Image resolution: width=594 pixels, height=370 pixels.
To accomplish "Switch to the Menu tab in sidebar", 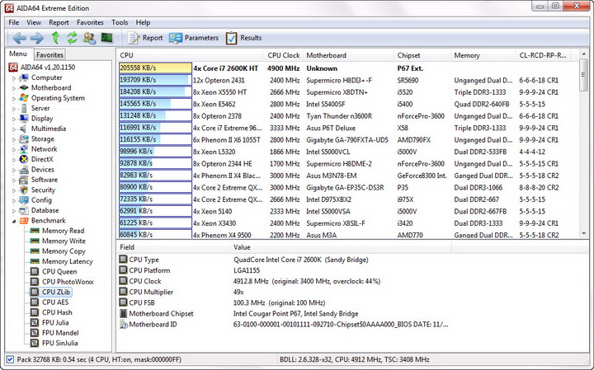I will tap(18, 54).
